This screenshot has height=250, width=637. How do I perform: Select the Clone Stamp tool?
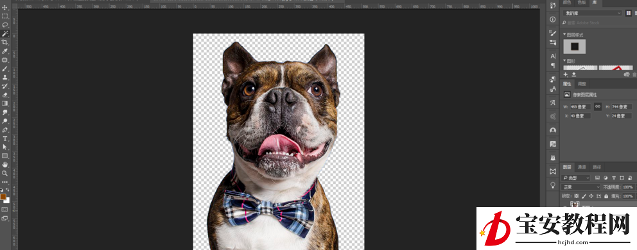[x=5, y=78]
